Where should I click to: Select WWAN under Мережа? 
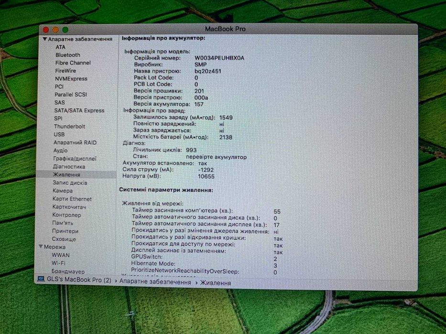pyautogui.click(x=60, y=255)
